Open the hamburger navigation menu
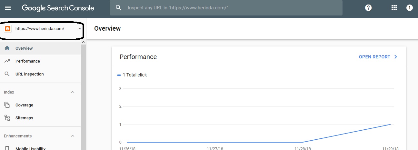Viewport: 418px width, 150px height. (8, 8)
